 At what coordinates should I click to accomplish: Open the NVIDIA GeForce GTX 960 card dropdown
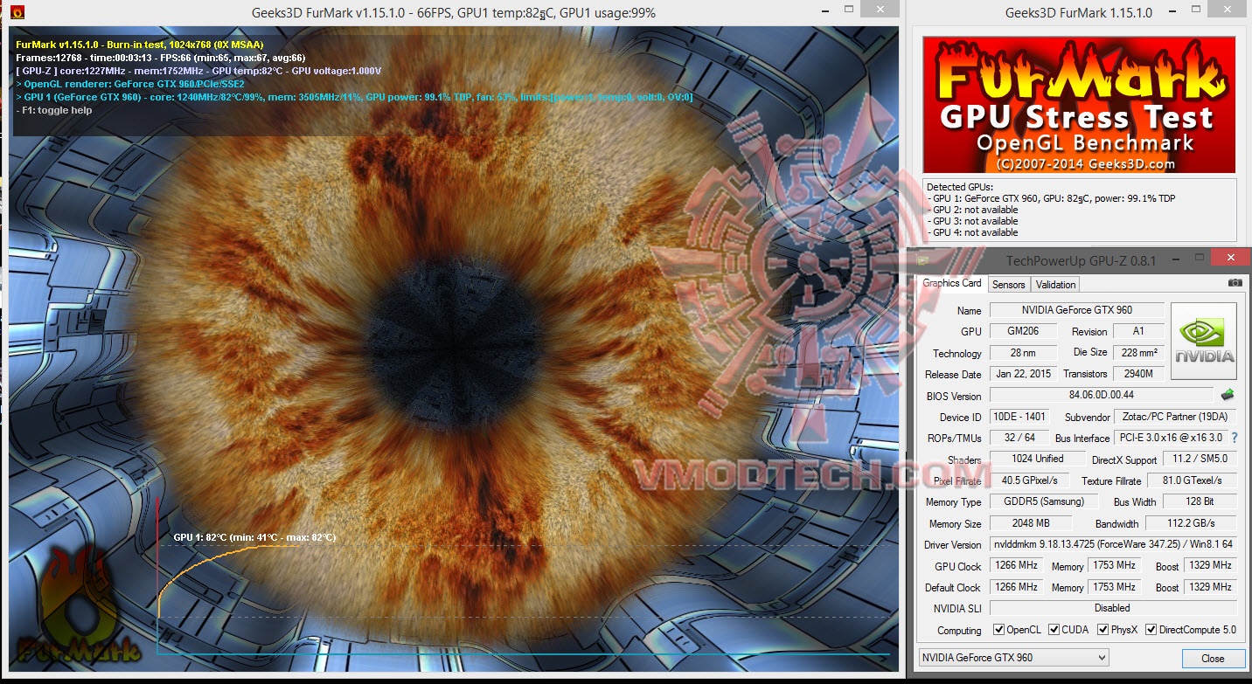coord(1013,658)
